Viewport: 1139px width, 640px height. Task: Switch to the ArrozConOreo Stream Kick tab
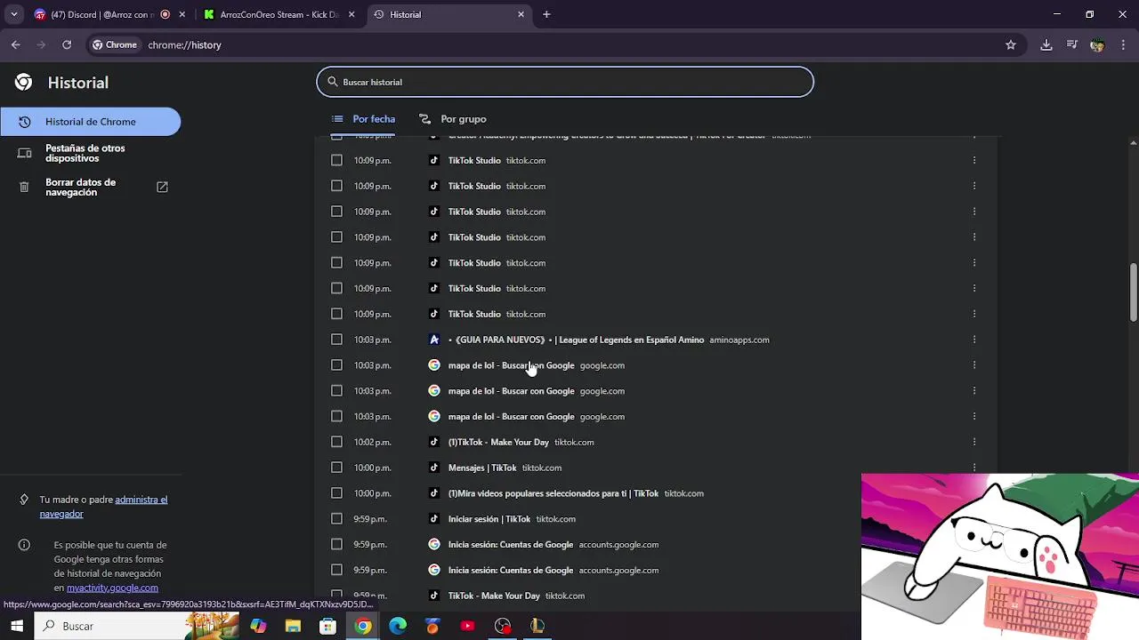pos(278,14)
